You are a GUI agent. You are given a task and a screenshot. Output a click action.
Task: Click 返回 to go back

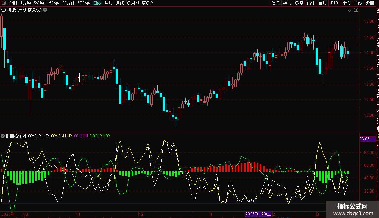click(370, 3)
